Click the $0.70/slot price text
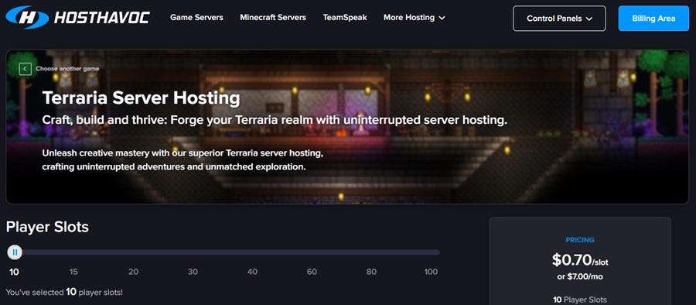Viewport: 696px width, 305px height. (x=580, y=259)
